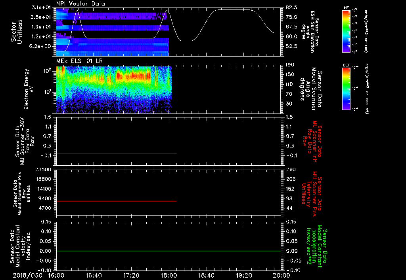Click the 190 scanner angle tick value
406x280 pixels.
pyautogui.click(x=291, y=65)
